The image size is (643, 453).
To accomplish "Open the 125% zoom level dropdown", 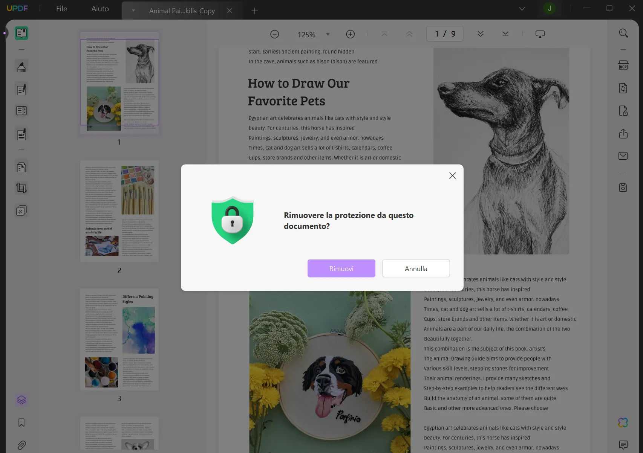I will (x=328, y=34).
